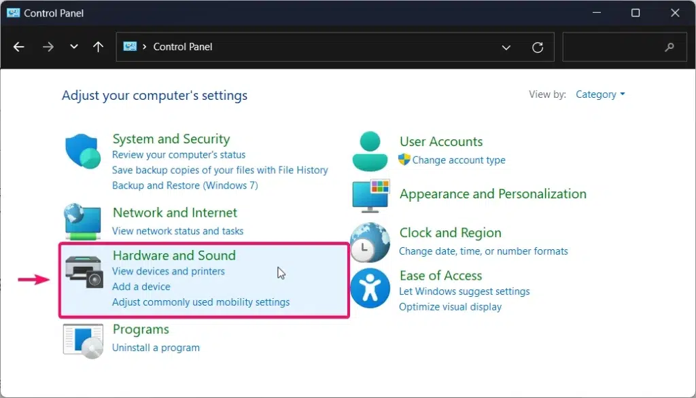Go forward with the forward arrow
The height and width of the screenshot is (398, 696).
tap(48, 47)
